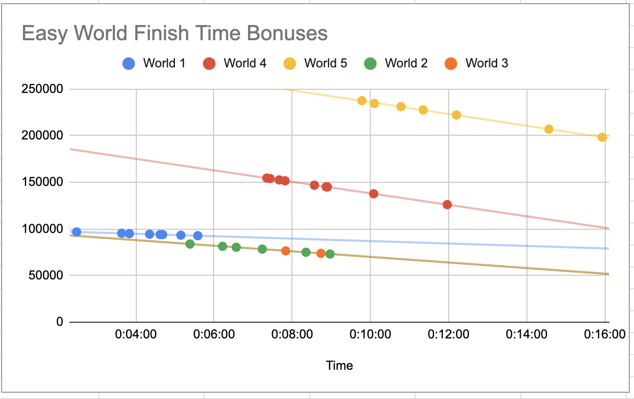Click the World 2 green legend marker
The height and width of the screenshot is (399, 634).
(x=370, y=64)
